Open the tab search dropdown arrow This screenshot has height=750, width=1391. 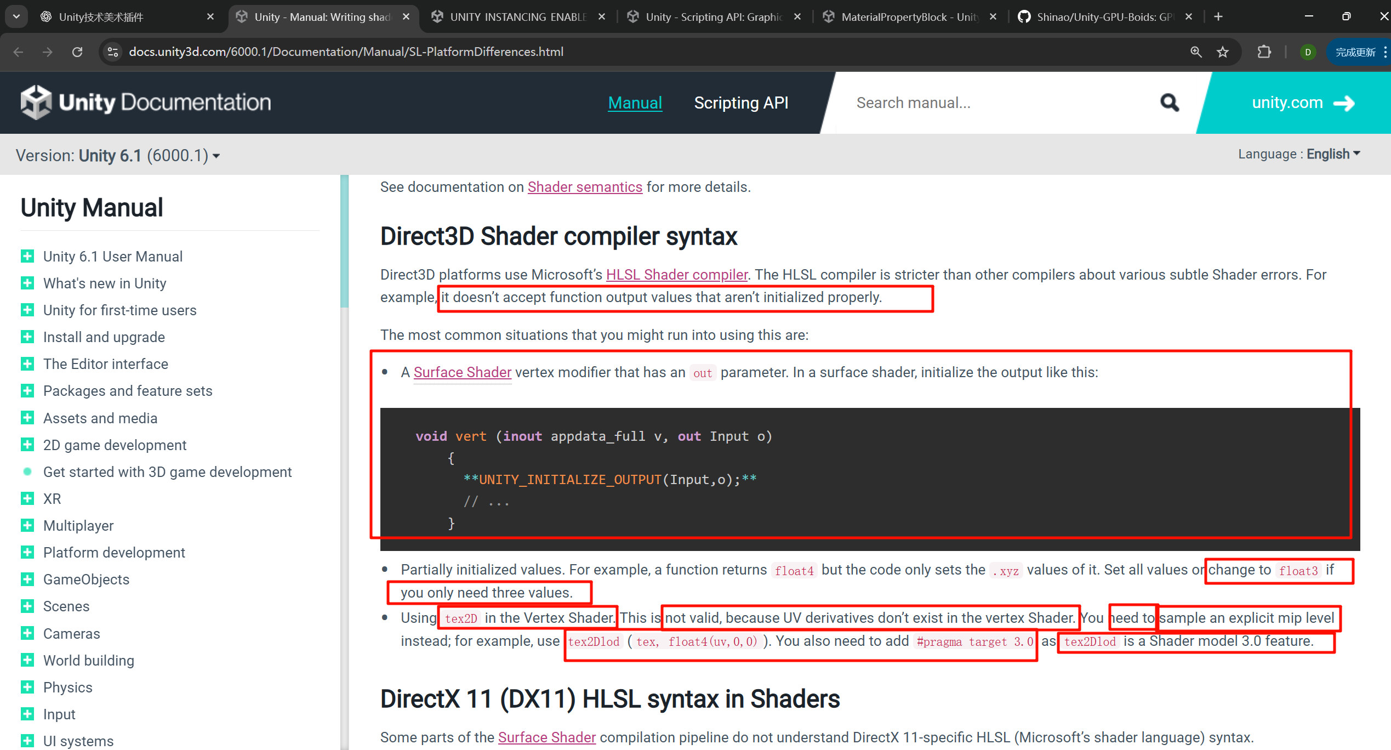tap(16, 16)
